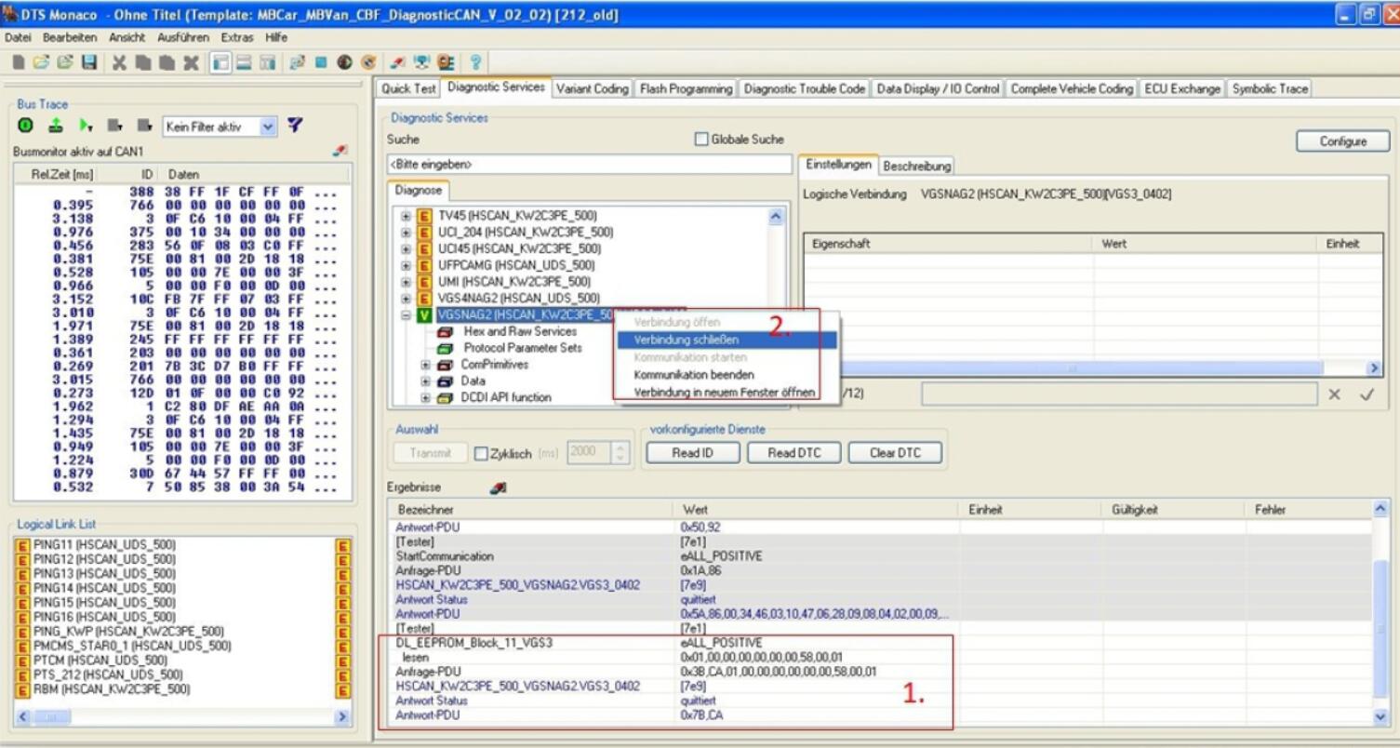Click the eraser icon next to Ergebnisse
Screen dimensions: 1400x748
499,487
